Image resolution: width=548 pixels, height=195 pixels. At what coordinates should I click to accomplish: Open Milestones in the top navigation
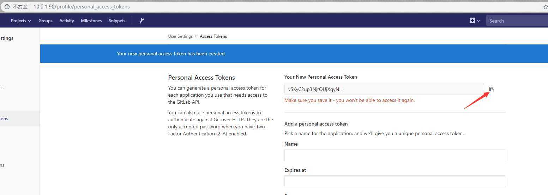pos(91,21)
